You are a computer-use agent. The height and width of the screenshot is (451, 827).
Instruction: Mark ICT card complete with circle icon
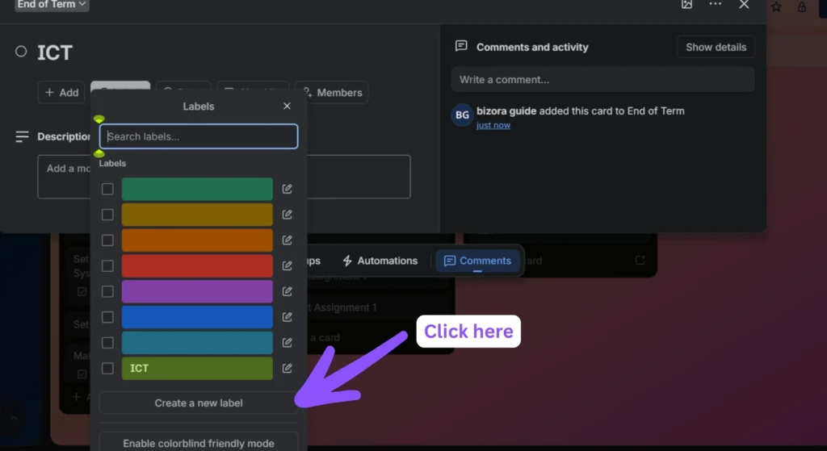(x=21, y=52)
